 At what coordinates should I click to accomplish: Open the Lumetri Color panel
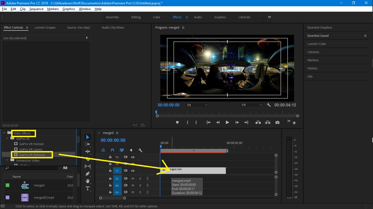point(317,44)
